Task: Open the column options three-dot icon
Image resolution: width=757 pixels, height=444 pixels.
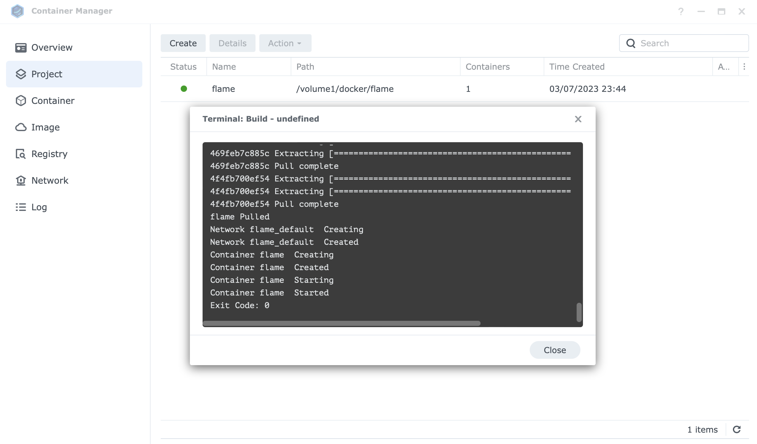Action: pos(744,67)
